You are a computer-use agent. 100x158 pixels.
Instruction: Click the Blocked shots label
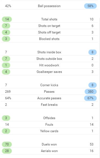(49, 39)
